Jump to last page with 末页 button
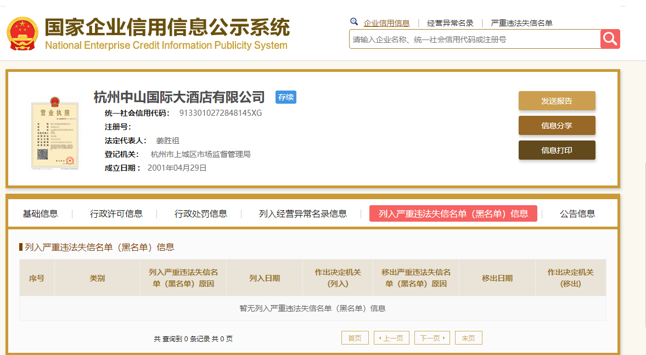The height and width of the screenshot is (355, 646). [x=468, y=338]
